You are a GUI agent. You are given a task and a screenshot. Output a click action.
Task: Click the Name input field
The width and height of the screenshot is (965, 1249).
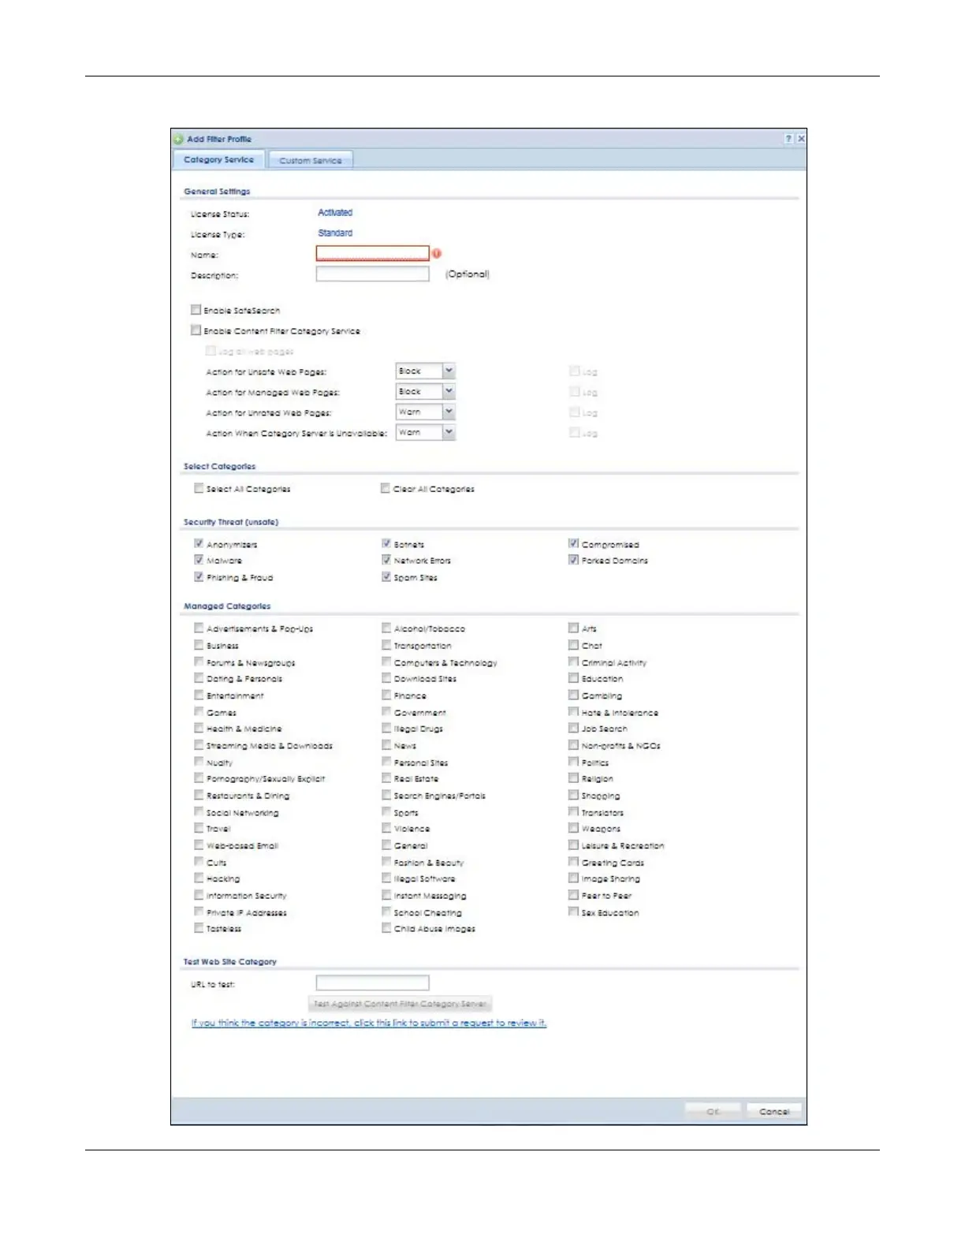click(373, 253)
